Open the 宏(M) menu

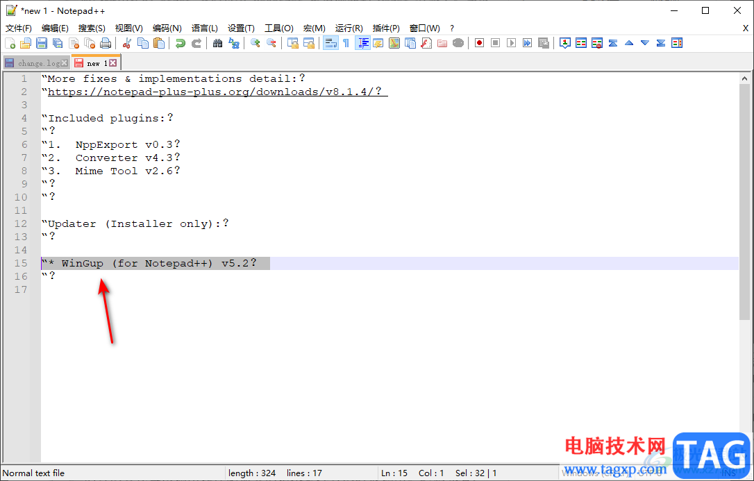[314, 28]
